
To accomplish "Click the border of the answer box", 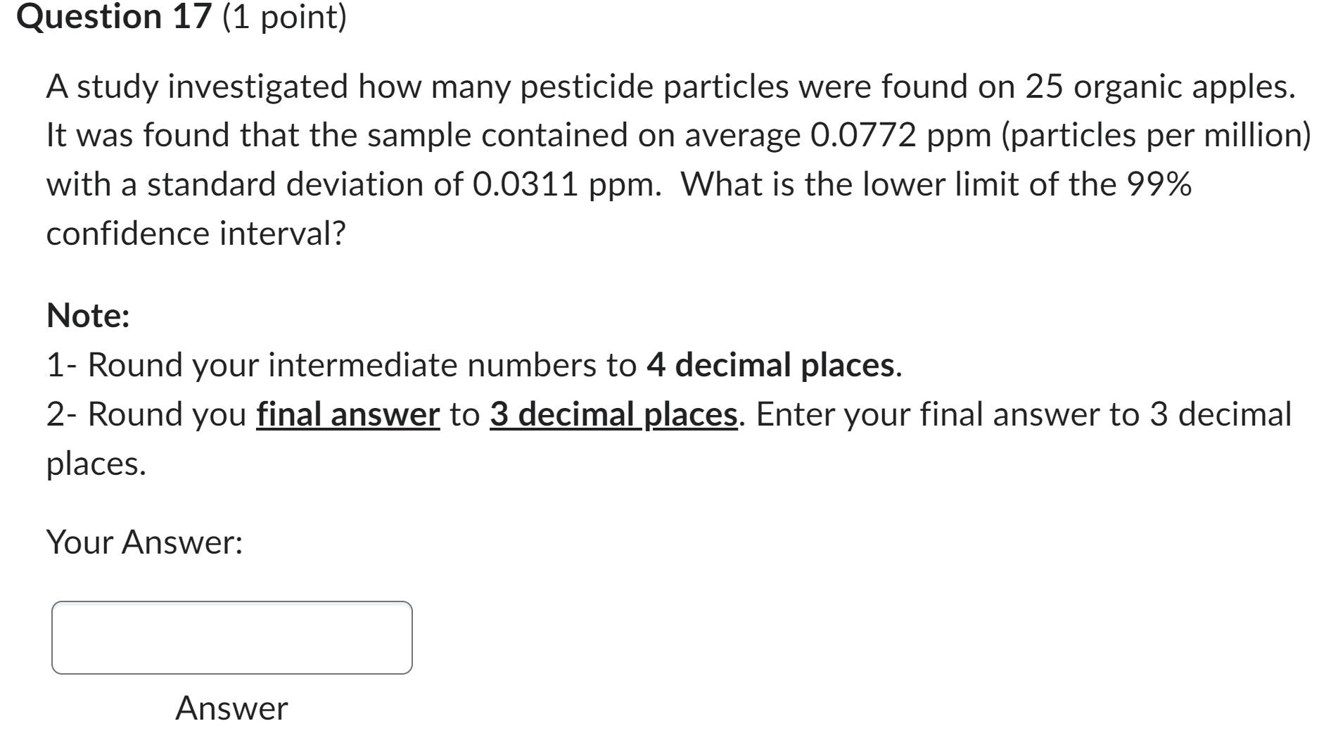I will tap(231, 601).
